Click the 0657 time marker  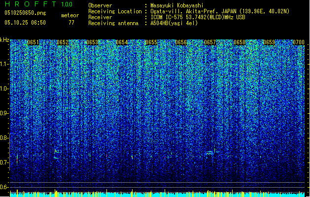click(210, 42)
